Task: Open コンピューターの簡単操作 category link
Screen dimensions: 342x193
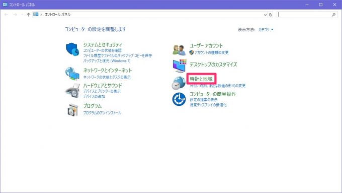Action: [213, 94]
